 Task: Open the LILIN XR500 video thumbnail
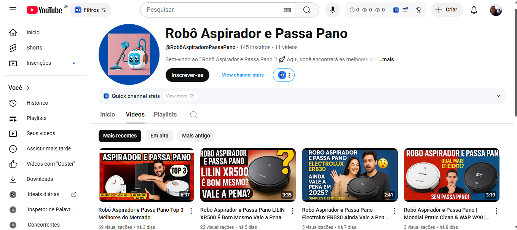[x=248, y=175]
